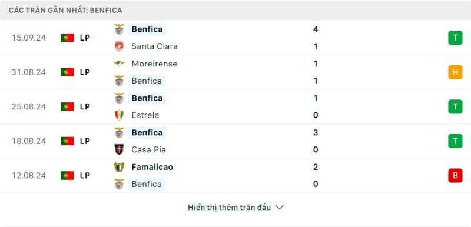Click the Famalicao team crest

[120, 167]
